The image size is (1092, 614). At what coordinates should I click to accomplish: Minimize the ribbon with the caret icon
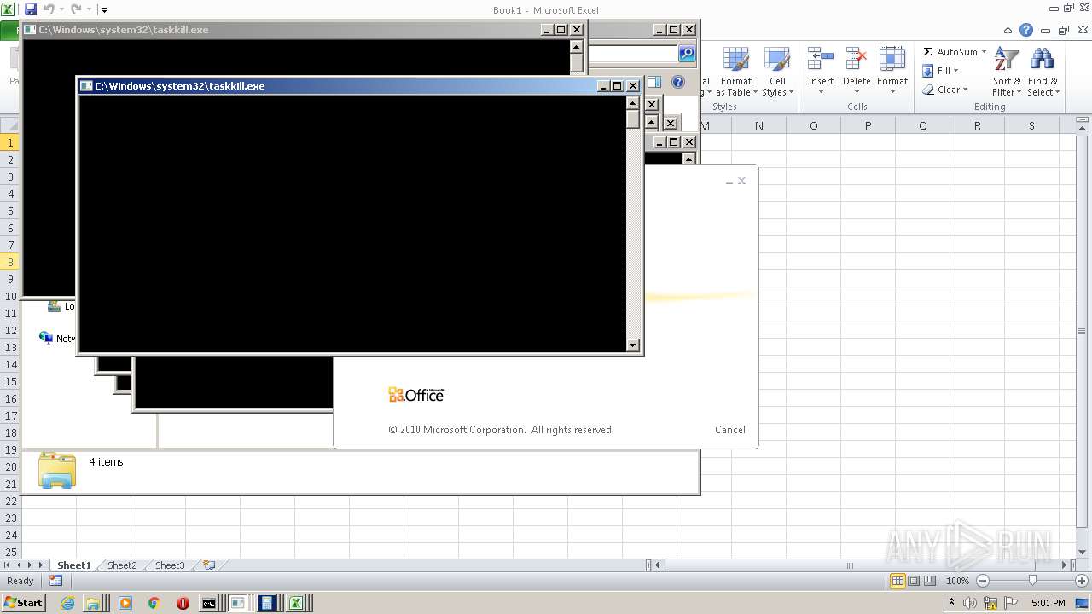1008,31
